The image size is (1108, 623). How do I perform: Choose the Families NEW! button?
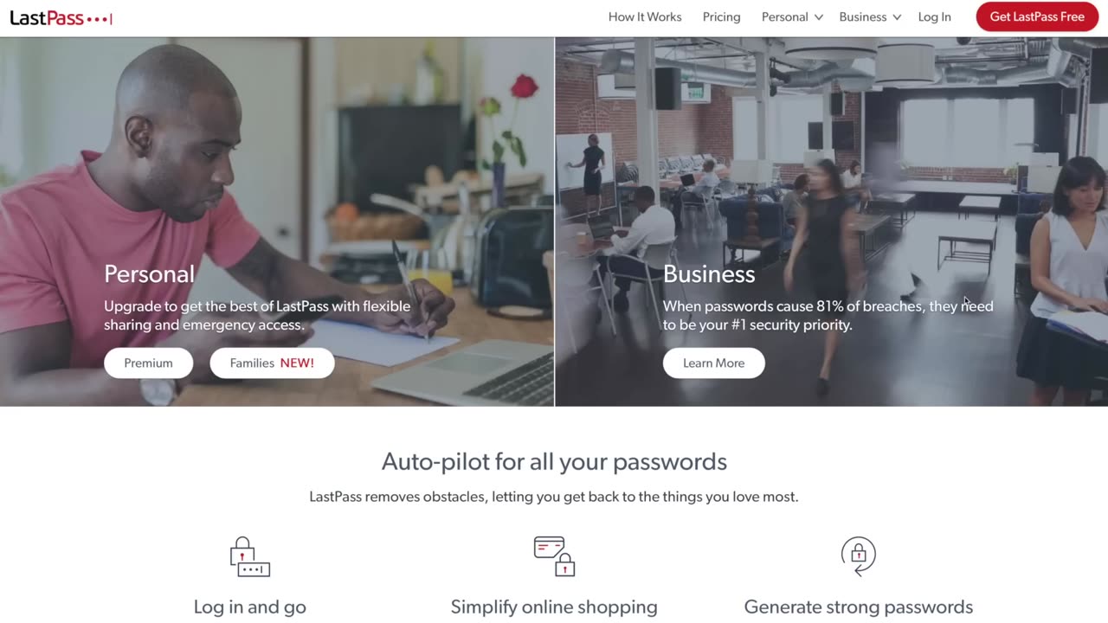coord(272,363)
